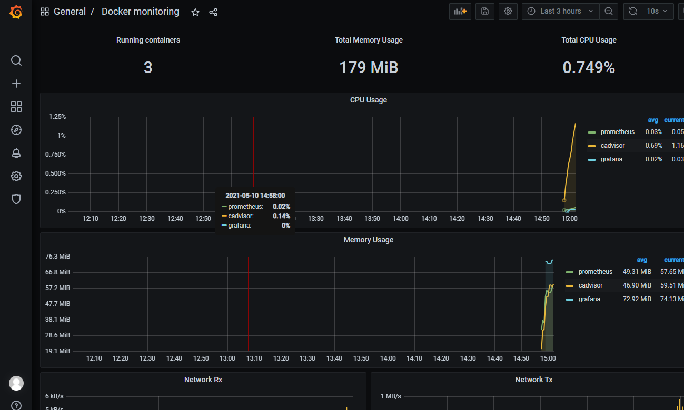Click the Grafana logo home icon
Screen dimensions: 684x410
[16, 12]
